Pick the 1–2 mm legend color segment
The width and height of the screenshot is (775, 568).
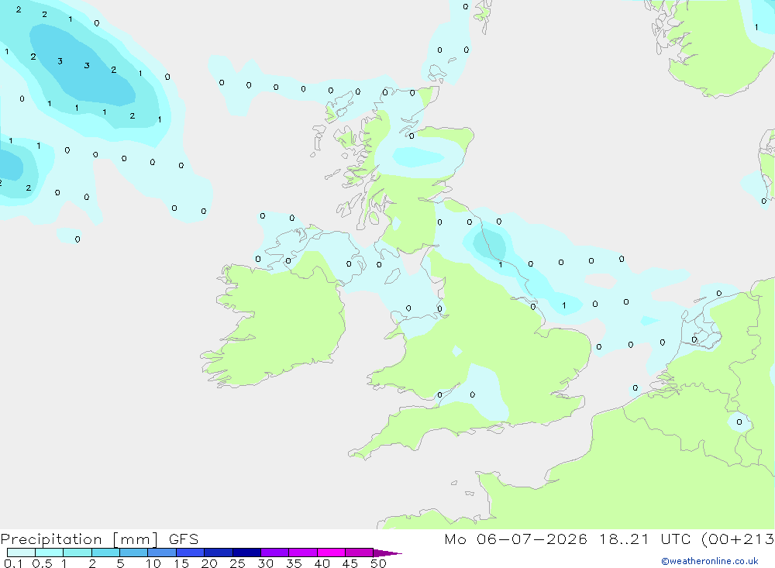tap(77, 553)
